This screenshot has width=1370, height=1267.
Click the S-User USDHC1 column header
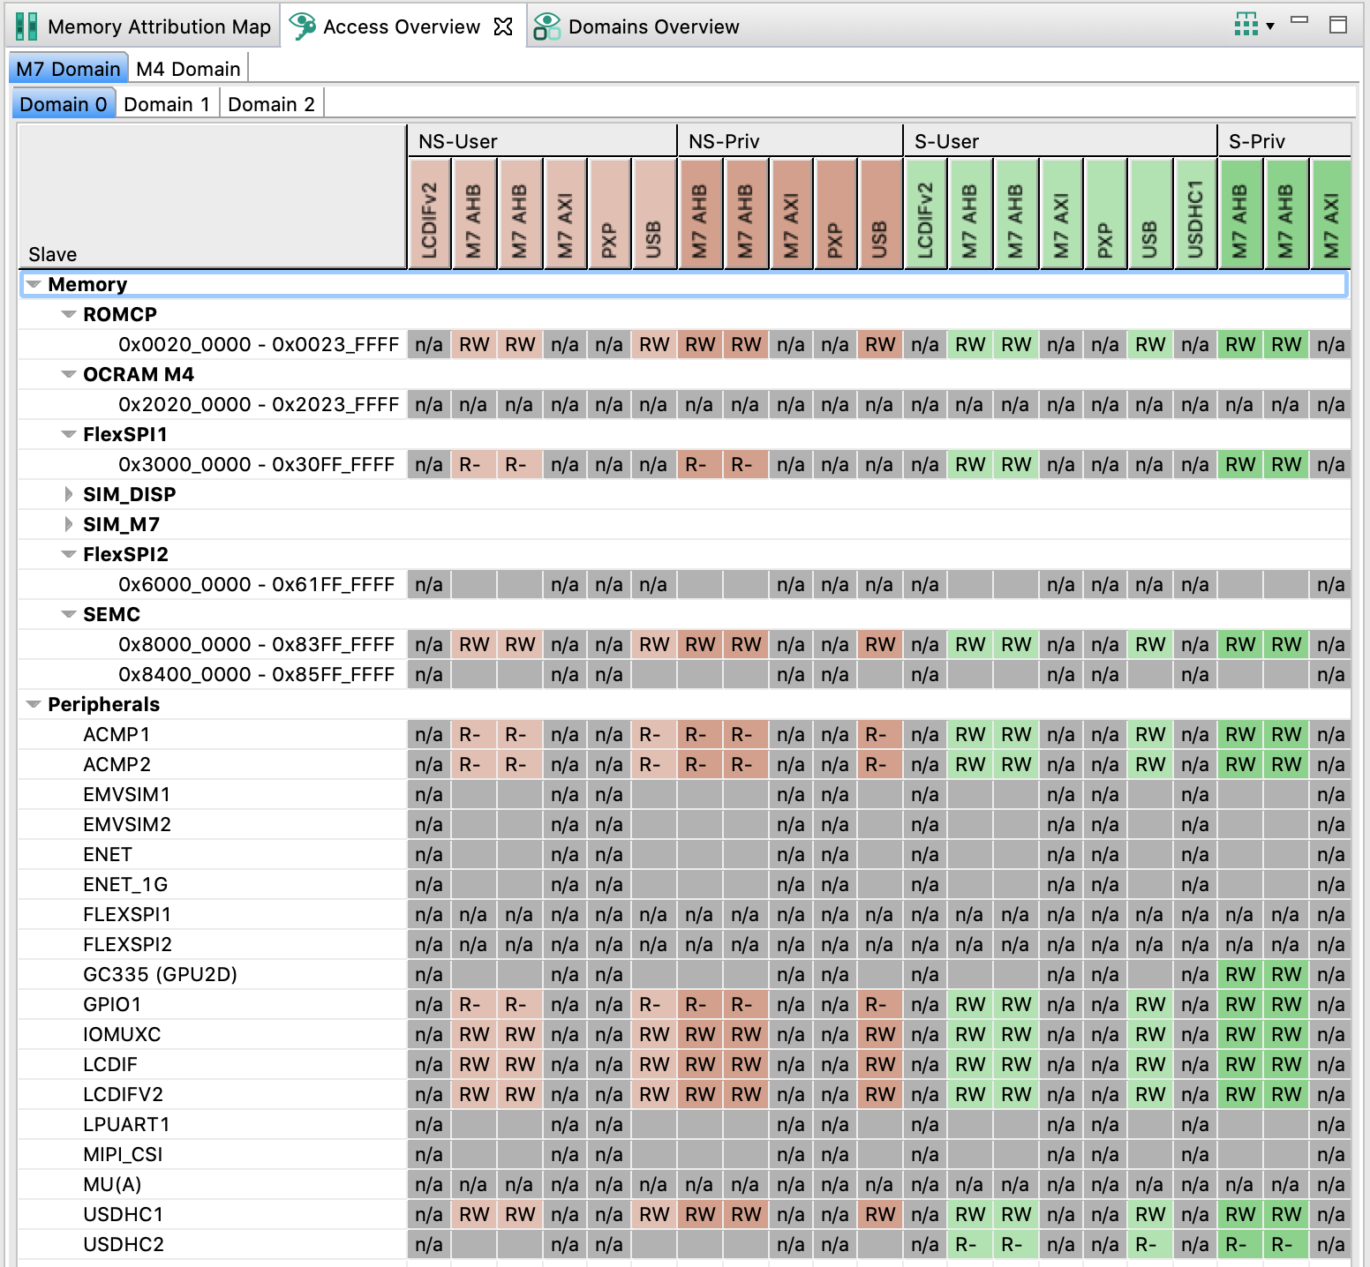(1194, 214)
